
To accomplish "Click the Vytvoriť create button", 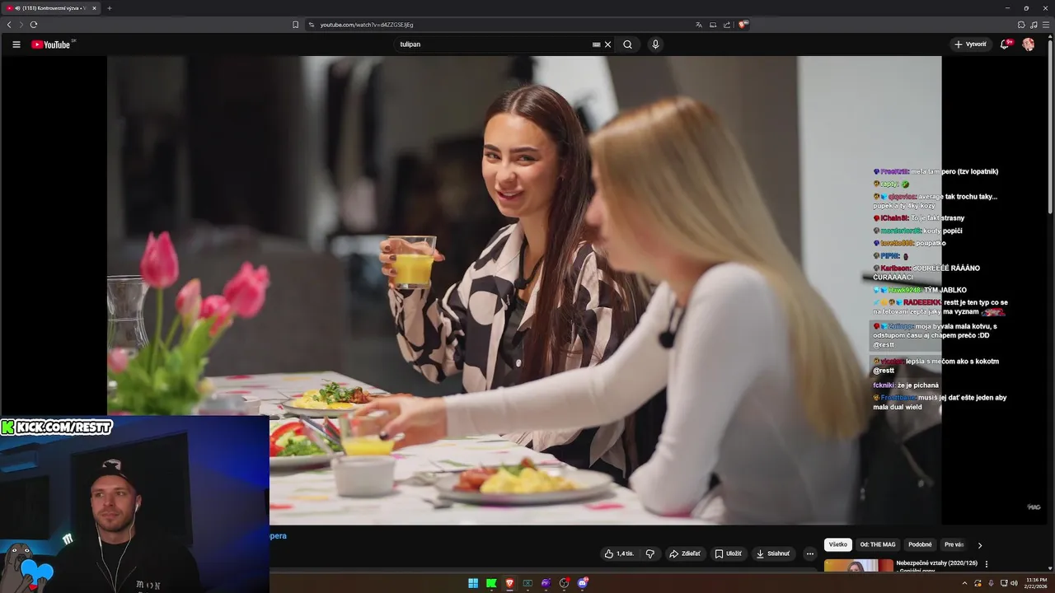I will pos(970,44).
